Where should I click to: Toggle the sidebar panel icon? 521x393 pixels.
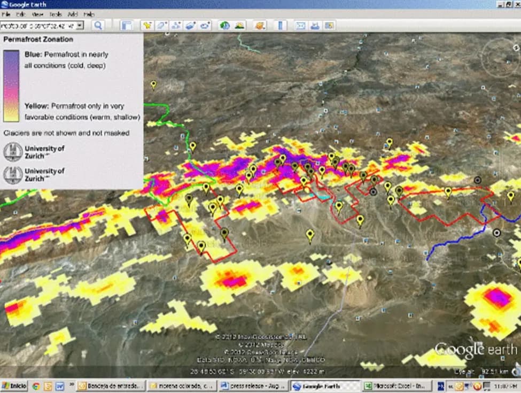tap(127, 25)
